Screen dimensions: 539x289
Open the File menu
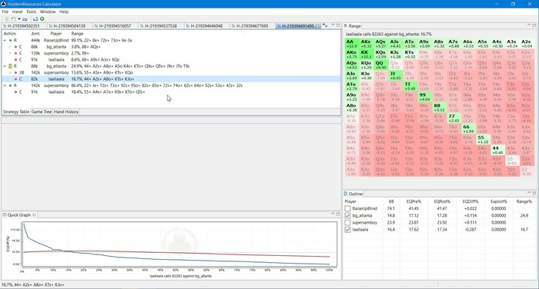(x=5, y=12)
